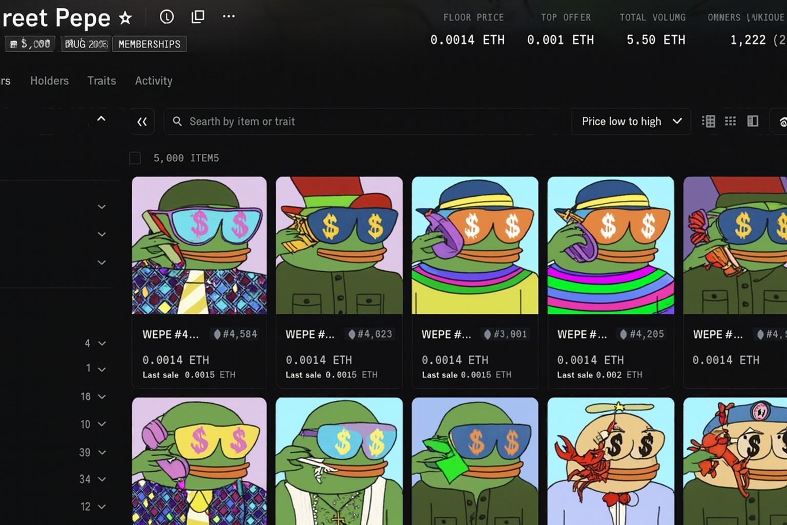The image size is (787, 525).
Task: Click the copy icon in the title bar
Action: [198, 17]
